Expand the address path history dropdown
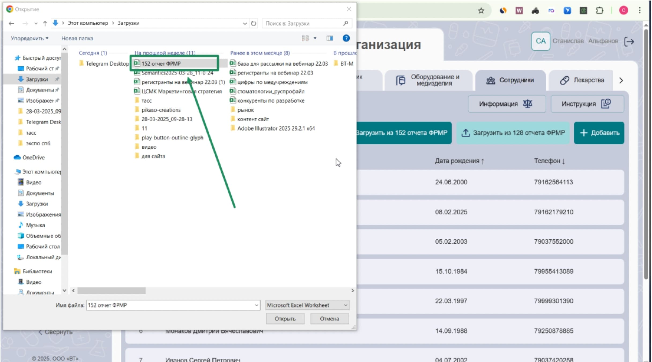This screenshot has width=652, height=362. pyautogui.click(x=244, y=24)
